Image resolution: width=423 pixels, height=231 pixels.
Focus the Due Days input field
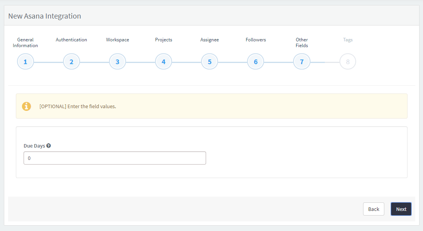115,158
